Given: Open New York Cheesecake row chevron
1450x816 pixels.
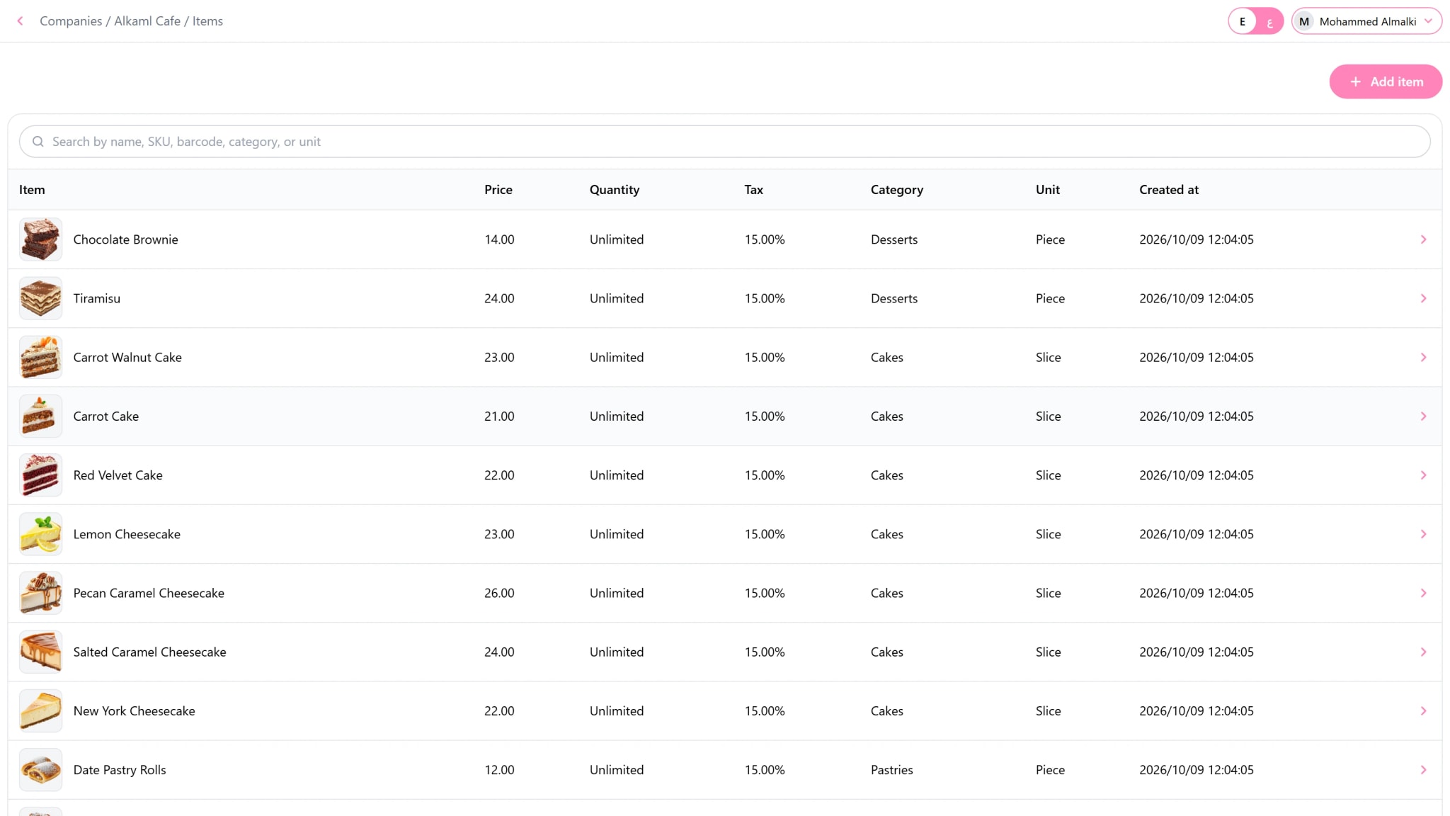Looking at the screenshot, I should [x=1423, y=710].
